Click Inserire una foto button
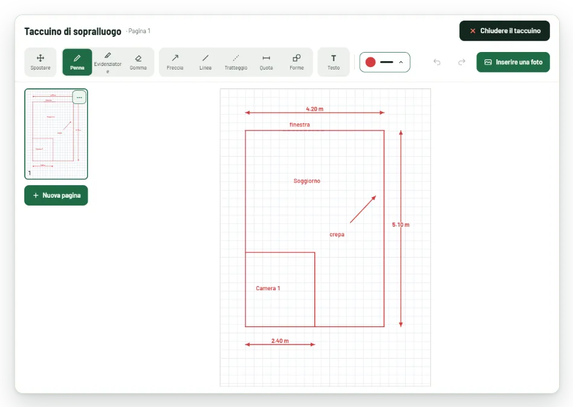Image resolution: width=573 pixels, height=407 pixels. click(513, 62)
